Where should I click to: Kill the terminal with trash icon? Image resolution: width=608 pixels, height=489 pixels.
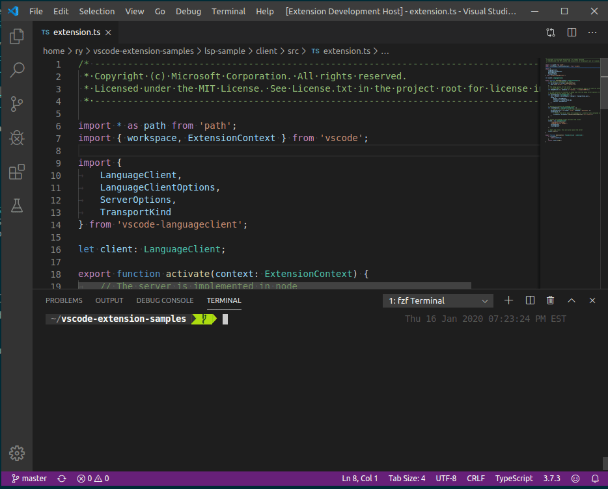click(x=550, y=300)
